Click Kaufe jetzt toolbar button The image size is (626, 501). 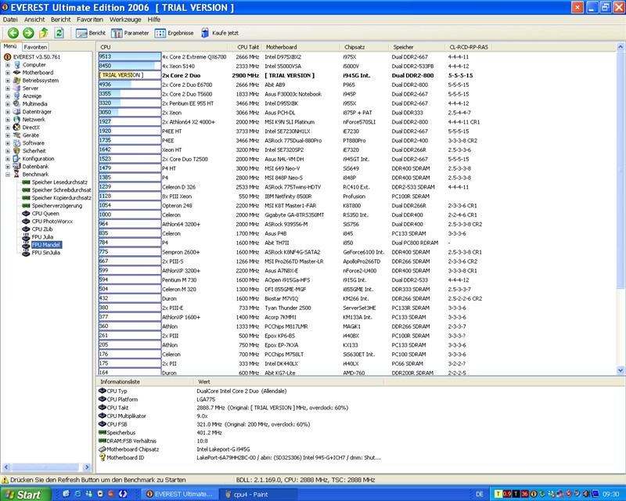(x=220, y=33)
